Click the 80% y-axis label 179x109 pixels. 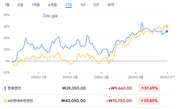tap(7, 15)
